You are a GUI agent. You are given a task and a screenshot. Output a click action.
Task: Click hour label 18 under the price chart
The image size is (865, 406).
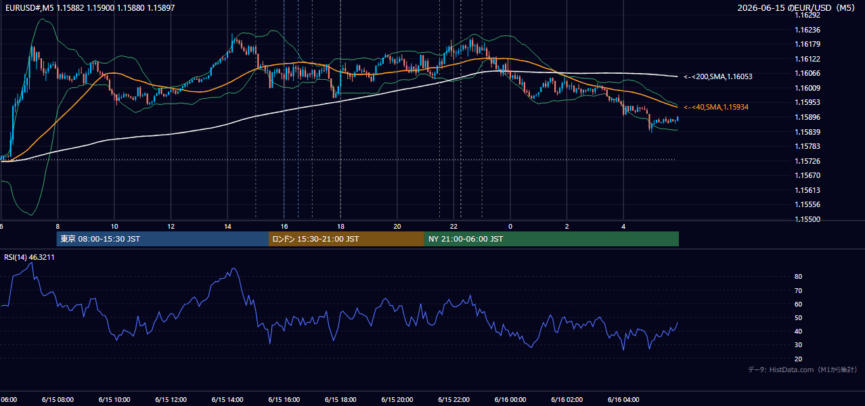(x=340, y=226)
